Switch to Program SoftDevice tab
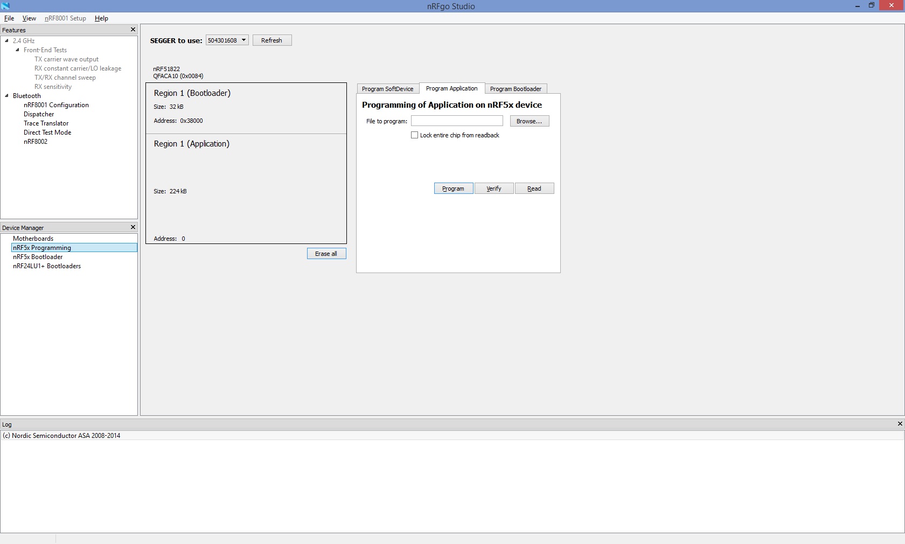The image size is (905, 544). pos(387,89)
